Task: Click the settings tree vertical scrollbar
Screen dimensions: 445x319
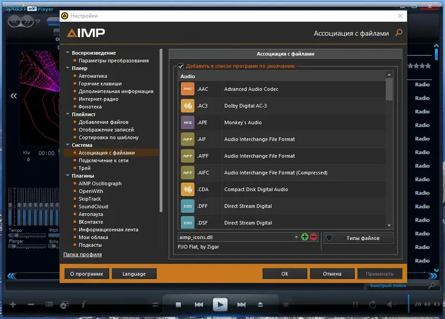Action: 161,131
